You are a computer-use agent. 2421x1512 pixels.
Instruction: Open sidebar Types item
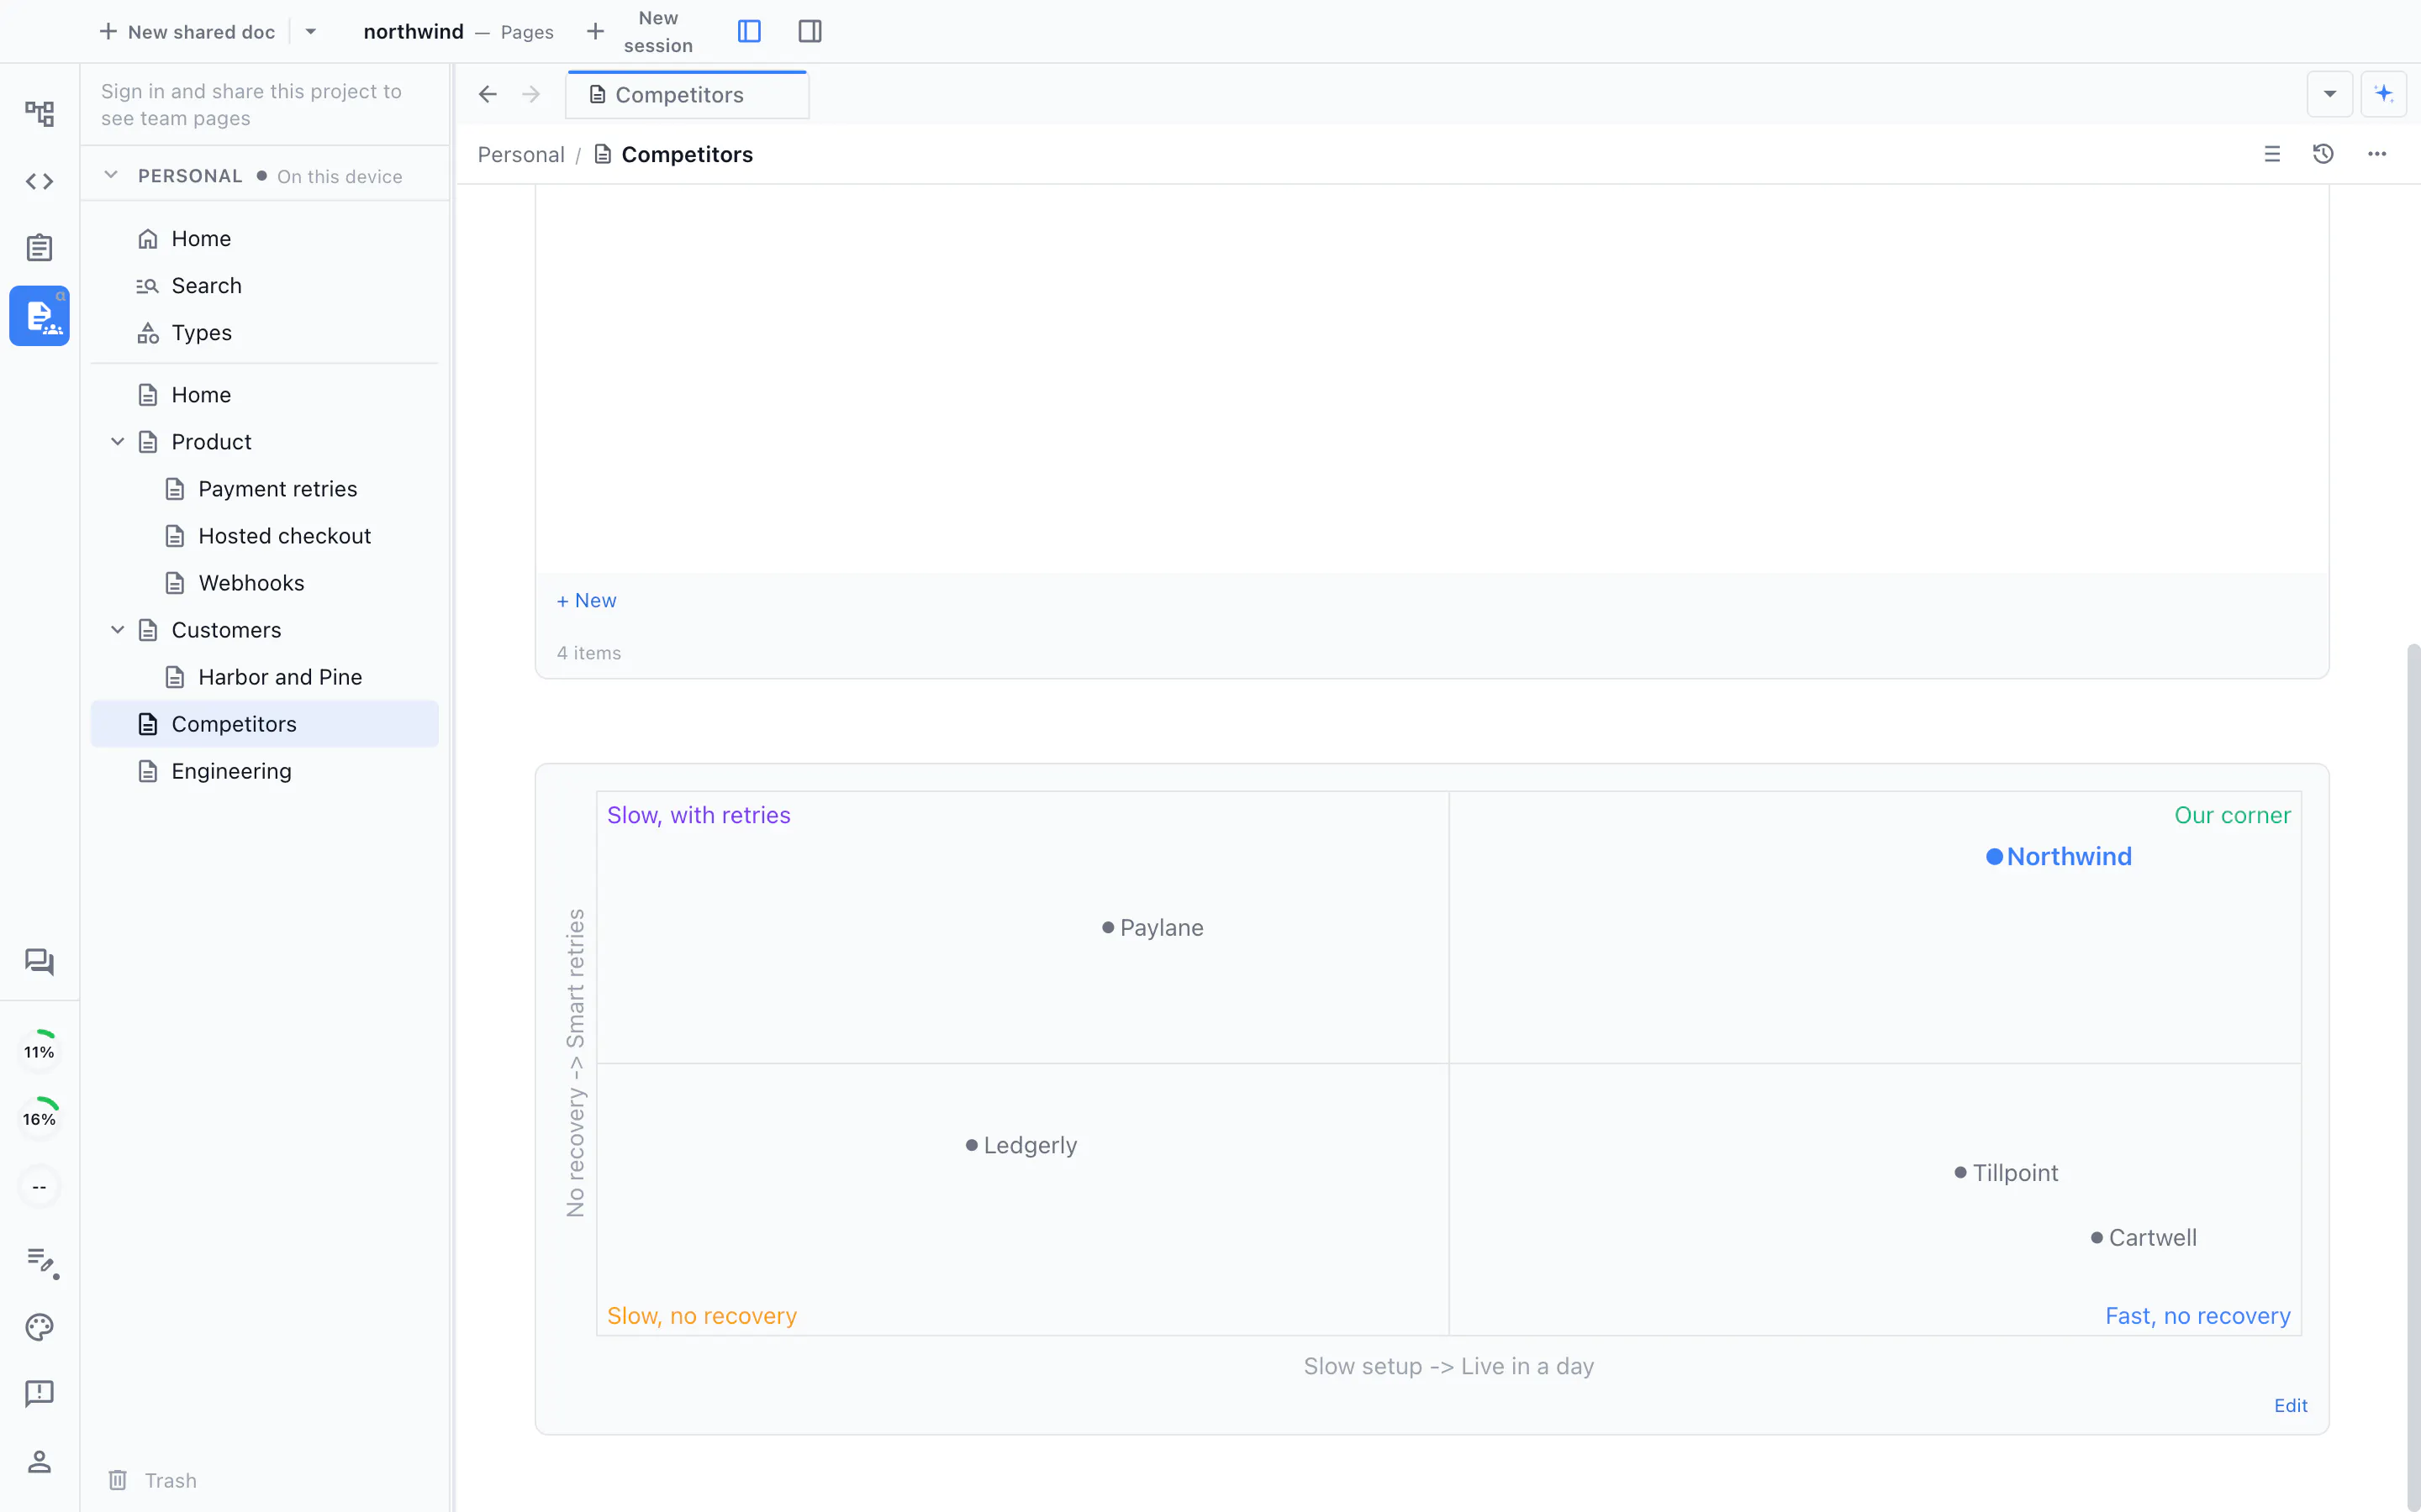tap(265, 333)
